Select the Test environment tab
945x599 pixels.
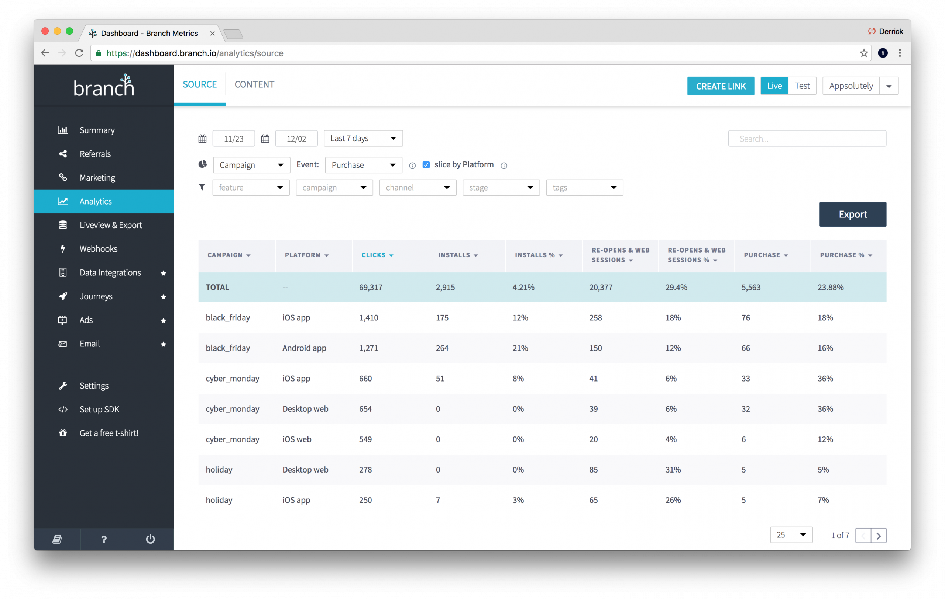[802, 86]
